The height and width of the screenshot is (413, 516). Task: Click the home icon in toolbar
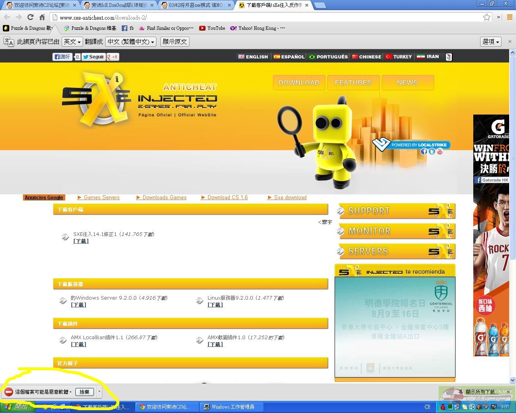click(x=42, y=17)
